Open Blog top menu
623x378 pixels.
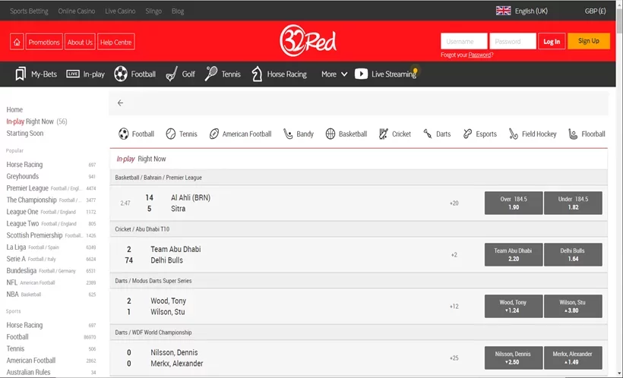(178, 11)
